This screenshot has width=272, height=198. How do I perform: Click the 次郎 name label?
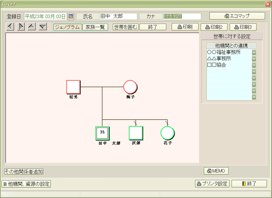136,143
